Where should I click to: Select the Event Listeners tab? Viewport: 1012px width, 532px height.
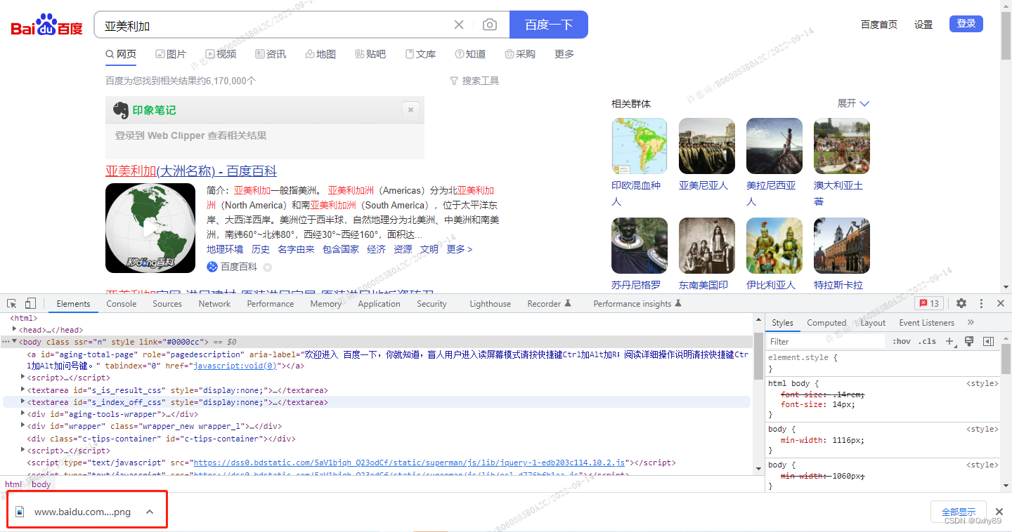click(x=927, y=323)
